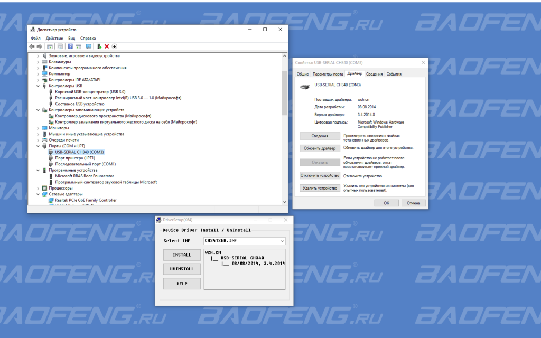Viewport: 541px width, 338px height.
Task: Open the Вид menu
Action: pos(71,39)
